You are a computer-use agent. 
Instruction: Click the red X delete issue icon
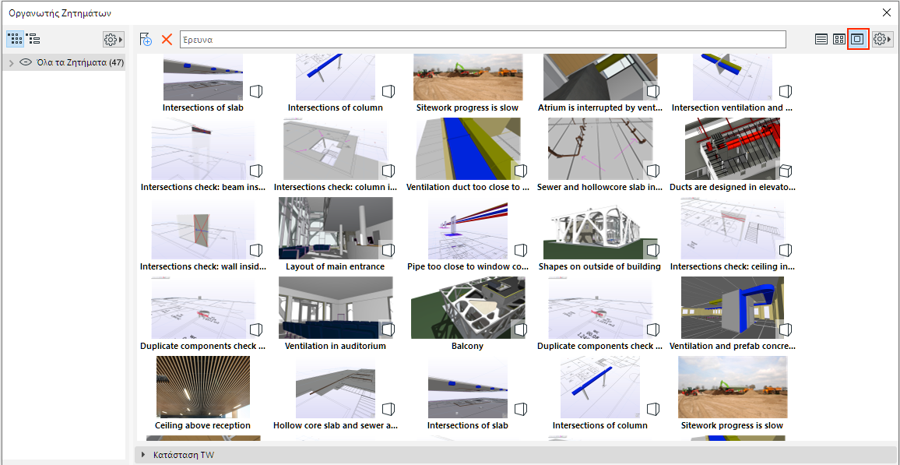(x=167, y=39)
